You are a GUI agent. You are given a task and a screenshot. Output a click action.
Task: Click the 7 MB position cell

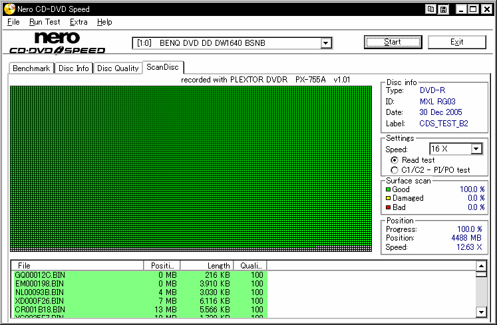(168, 300)
